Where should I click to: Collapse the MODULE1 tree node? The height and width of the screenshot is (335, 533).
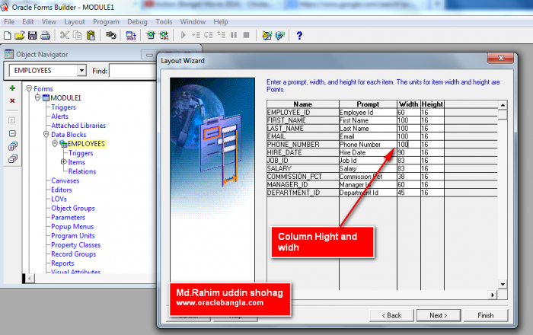pos(38,97)
